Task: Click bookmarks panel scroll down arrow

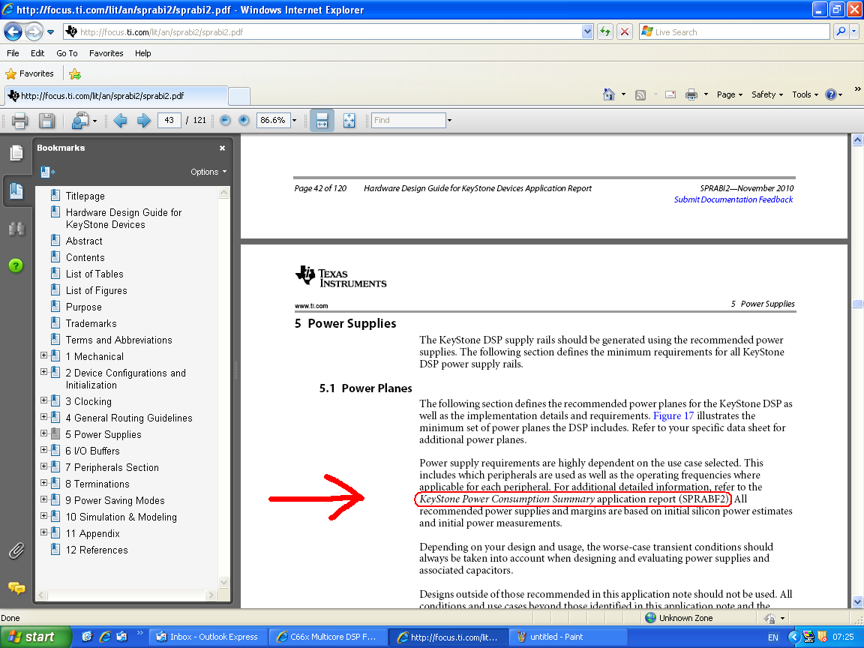Action: tap(223, 582)
